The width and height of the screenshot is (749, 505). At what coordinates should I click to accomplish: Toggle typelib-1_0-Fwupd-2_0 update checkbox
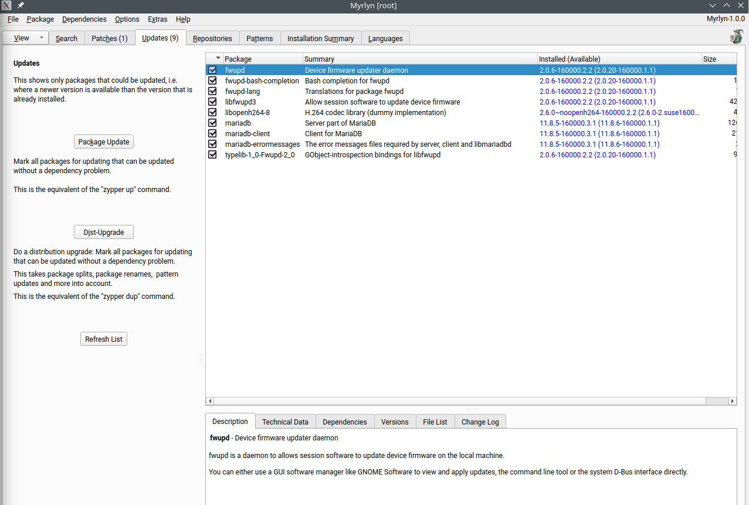[212, 155]
